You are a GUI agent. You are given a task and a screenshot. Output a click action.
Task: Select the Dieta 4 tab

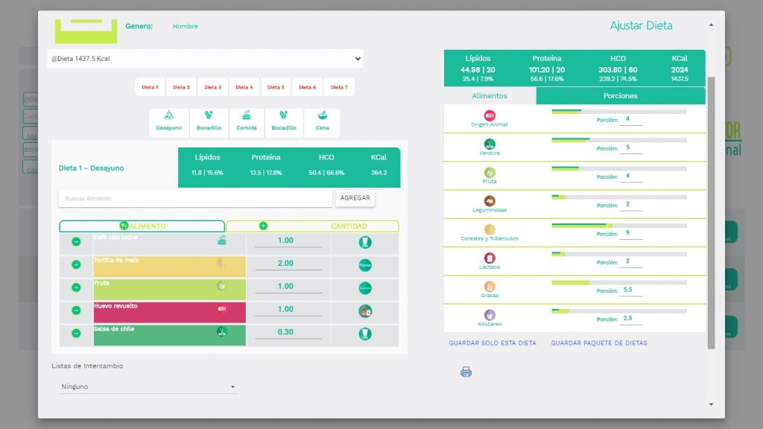tap(244, 86)
